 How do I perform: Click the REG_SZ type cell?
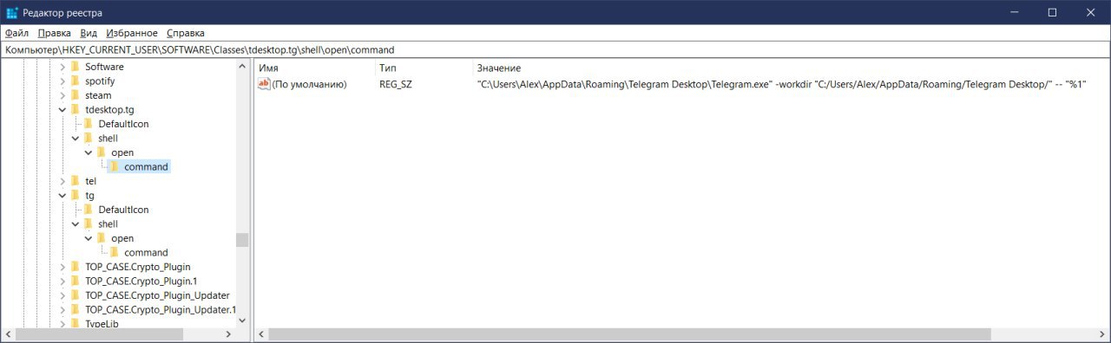click(395, 84)
